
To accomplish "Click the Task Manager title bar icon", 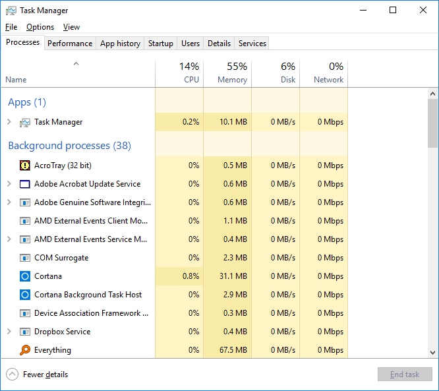I will (x=11, y=11).
